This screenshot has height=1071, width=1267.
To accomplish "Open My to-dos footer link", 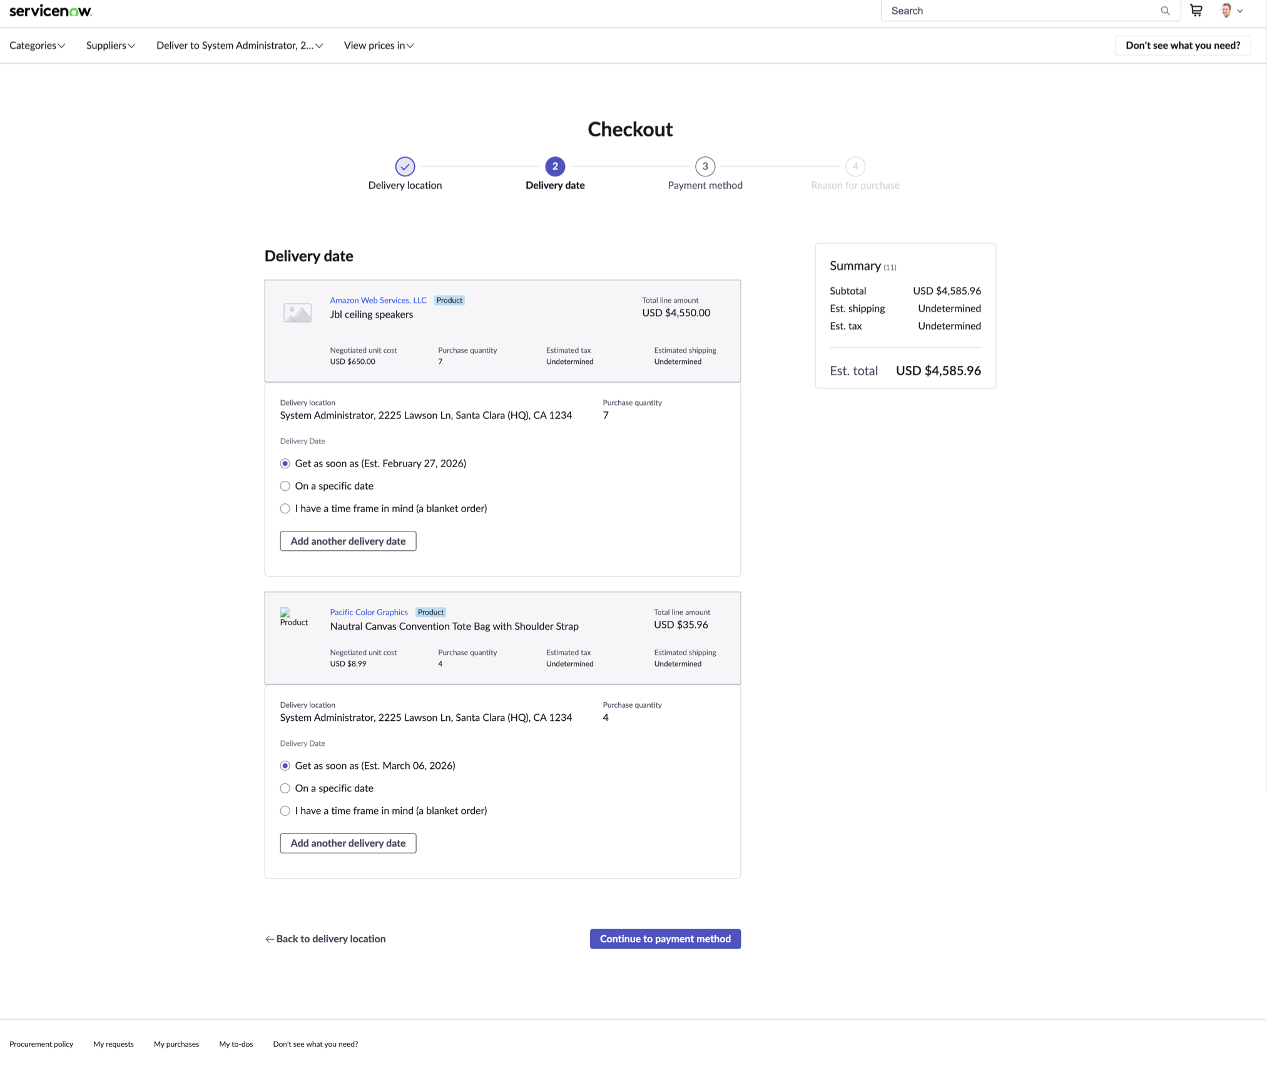I will [x=236, y=1044].
